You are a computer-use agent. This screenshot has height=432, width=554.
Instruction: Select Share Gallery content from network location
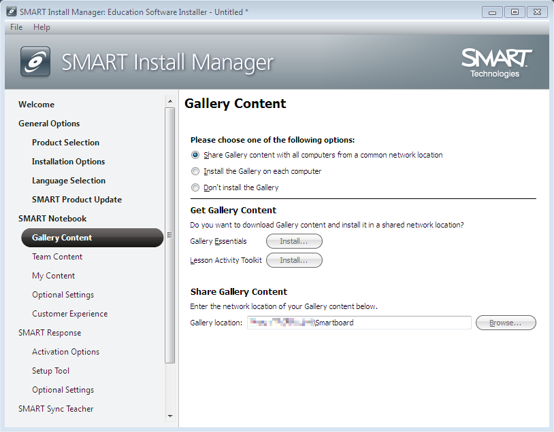(x=196, y=155)
